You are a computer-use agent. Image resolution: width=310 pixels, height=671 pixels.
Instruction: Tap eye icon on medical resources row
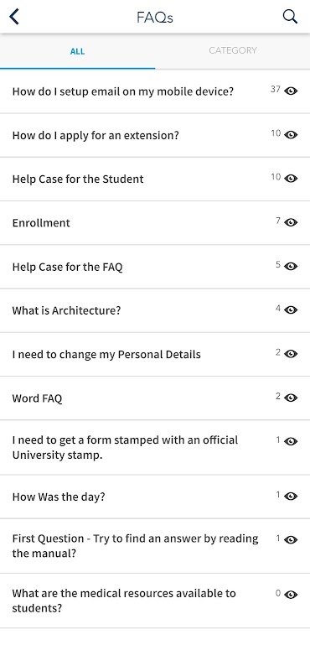291,595
